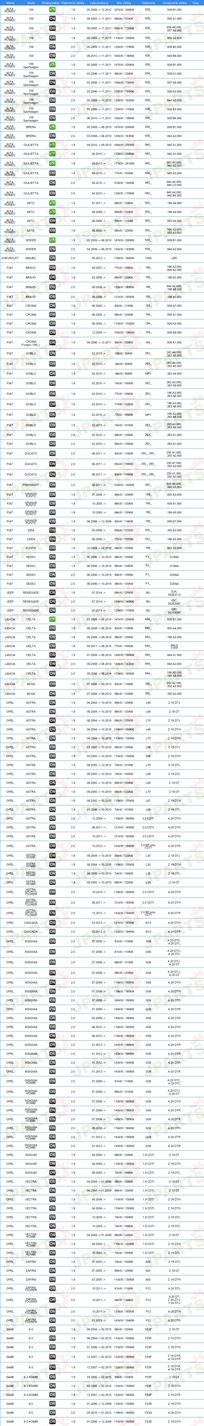The image size is (204, 1426).
Task: Select the 'EJK, 55263113' engine code cell
Action: coord(174,593)
